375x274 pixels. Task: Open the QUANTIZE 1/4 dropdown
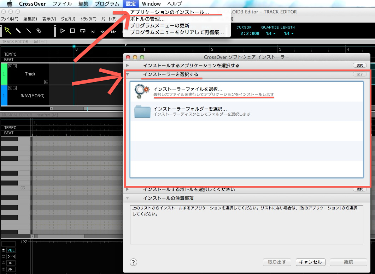tap(270, 34)
